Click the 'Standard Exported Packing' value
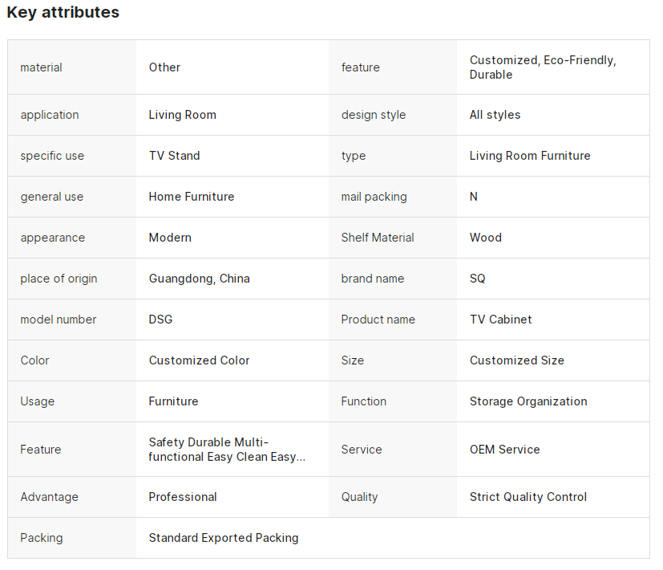The image size is (663, 570). [223, 538]
